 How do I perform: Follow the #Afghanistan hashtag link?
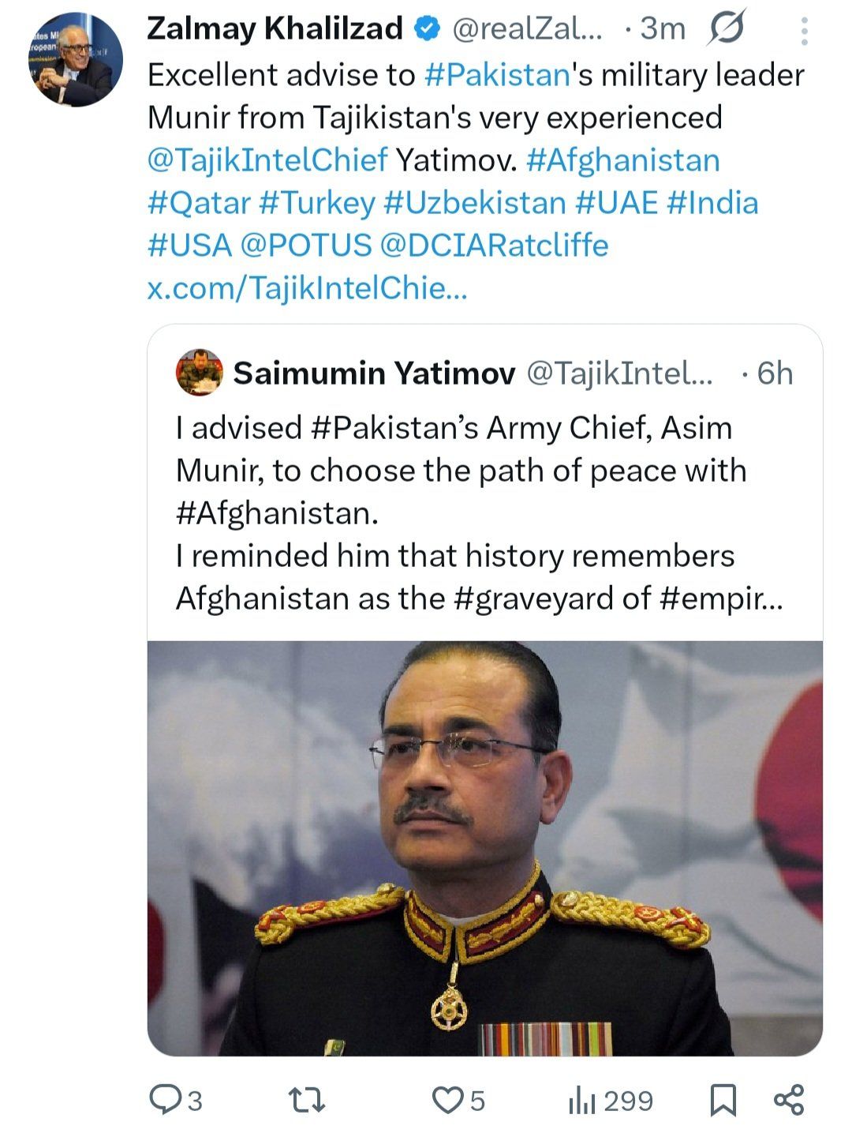coord(622,160)
